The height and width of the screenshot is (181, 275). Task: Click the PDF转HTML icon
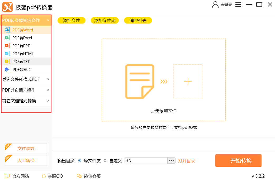point(7,54)
